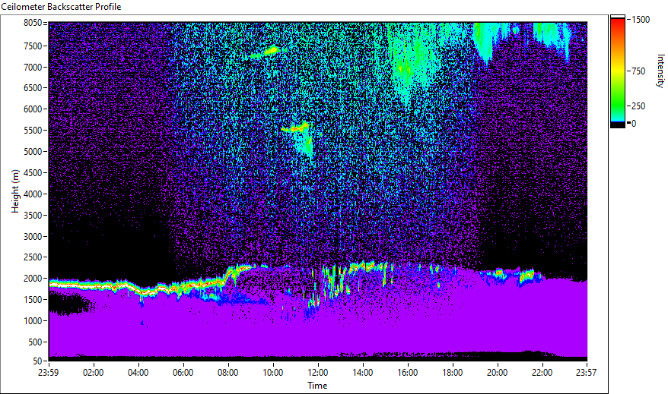Click the Intensity color scale title
This screenshot has width=668, height=394.
point(660,71)
